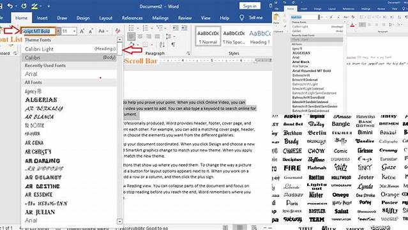408x230 pixels.
Task: Toggle Align Right in the main window
Action: pos(149,36)
